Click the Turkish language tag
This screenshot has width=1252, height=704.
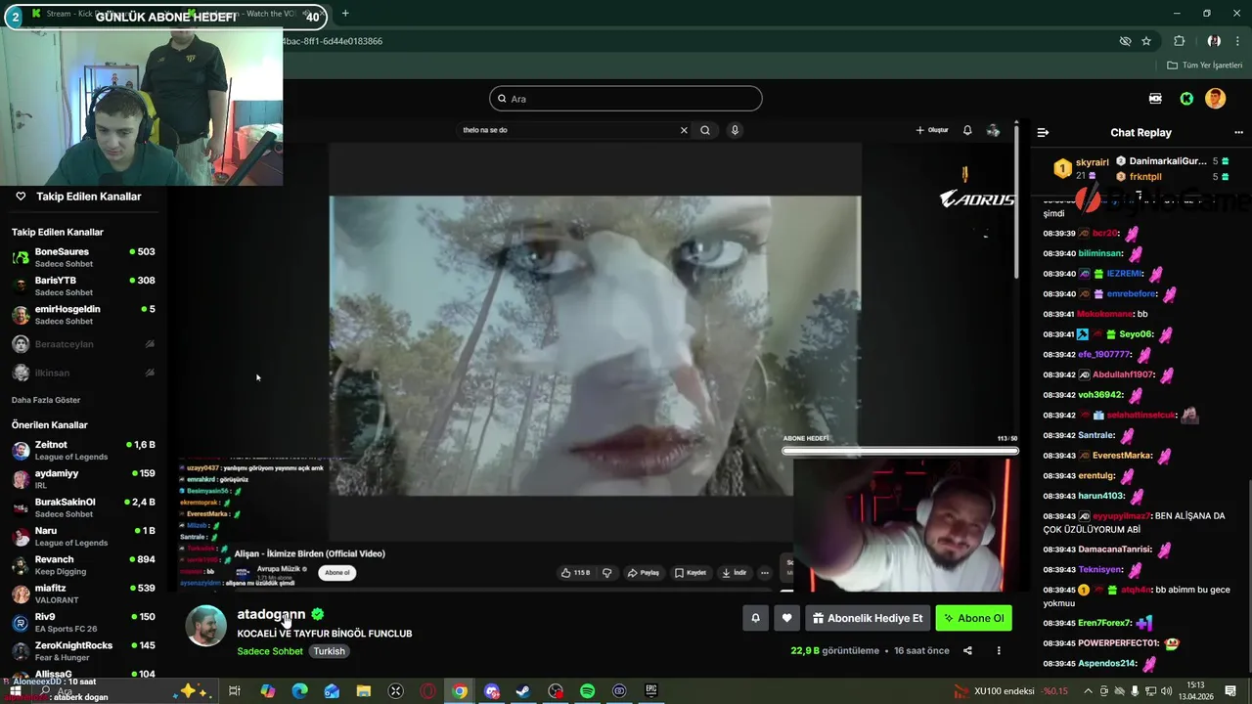tap(329, 651)
